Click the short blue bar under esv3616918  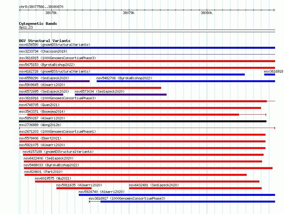coord(270,75)
